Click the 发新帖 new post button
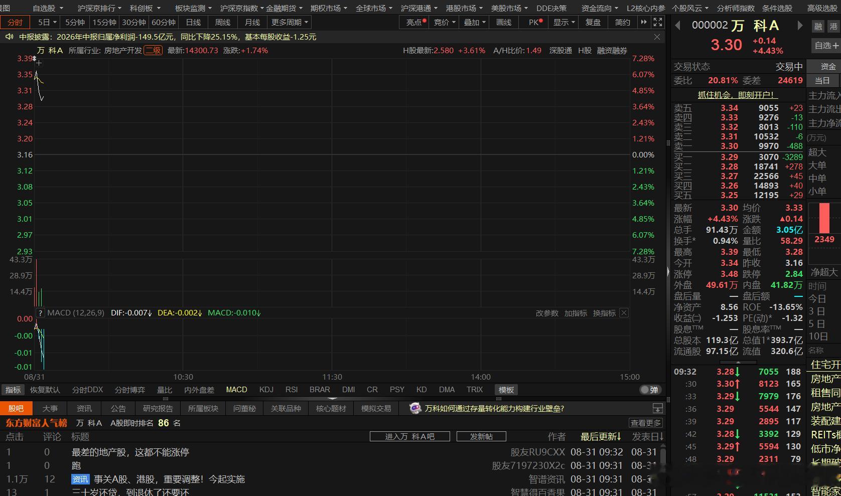Image resolution: width=841 pixels, height=496 pixels. 481,436
